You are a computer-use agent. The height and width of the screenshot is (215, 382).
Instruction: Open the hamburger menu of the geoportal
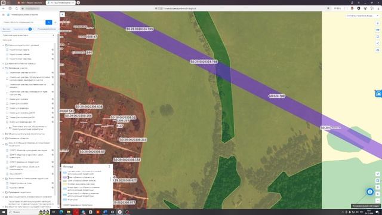3,14
